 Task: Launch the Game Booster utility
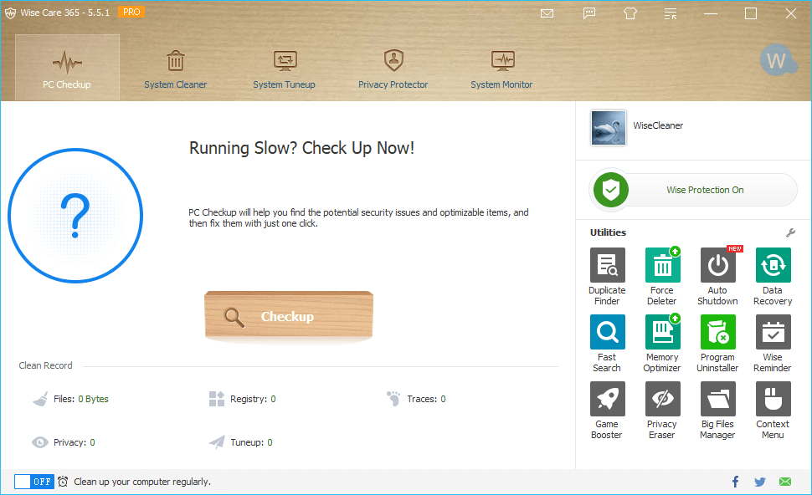pyautogui.click(x=607, y=411)
